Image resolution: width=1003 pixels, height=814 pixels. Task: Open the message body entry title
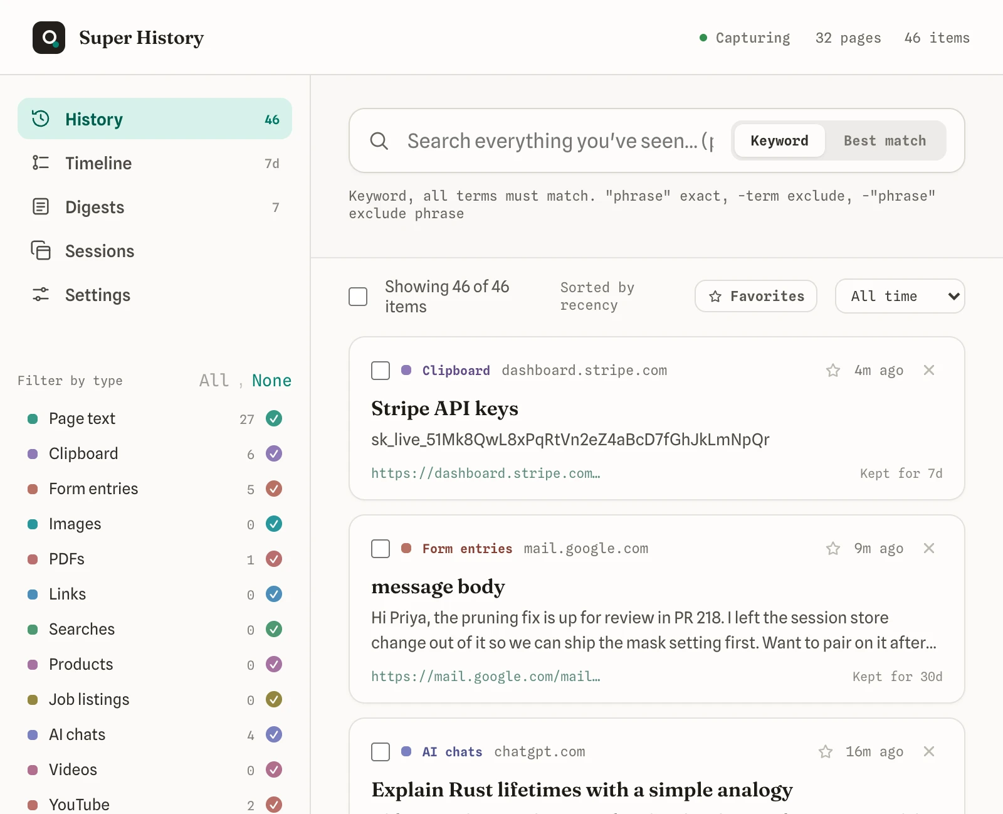[438, 586]
